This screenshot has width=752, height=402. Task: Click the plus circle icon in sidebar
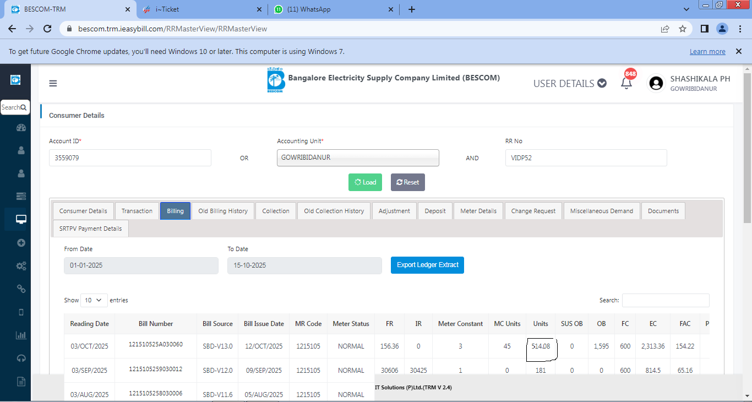(x=21, y=243)
